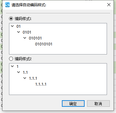
Task: Select the 1.1.1.1 tree item
Action: 41,84
